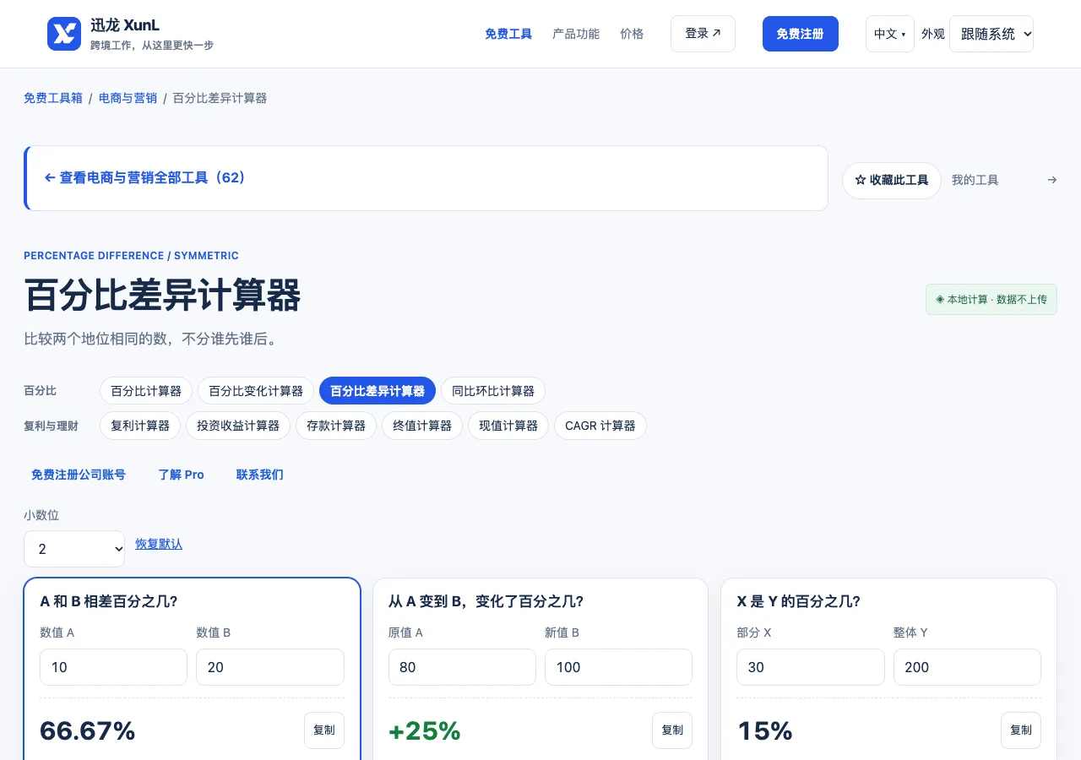Open the 小数位 decimal places dropdown
This screenshot has height=760, width=1081.
(74, 549)
